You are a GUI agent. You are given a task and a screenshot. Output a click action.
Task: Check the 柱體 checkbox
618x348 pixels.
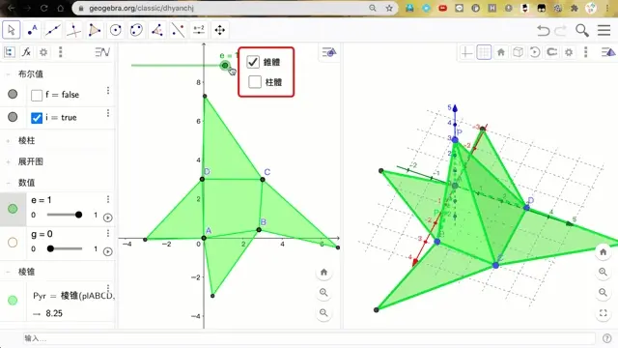pos(255,82)
